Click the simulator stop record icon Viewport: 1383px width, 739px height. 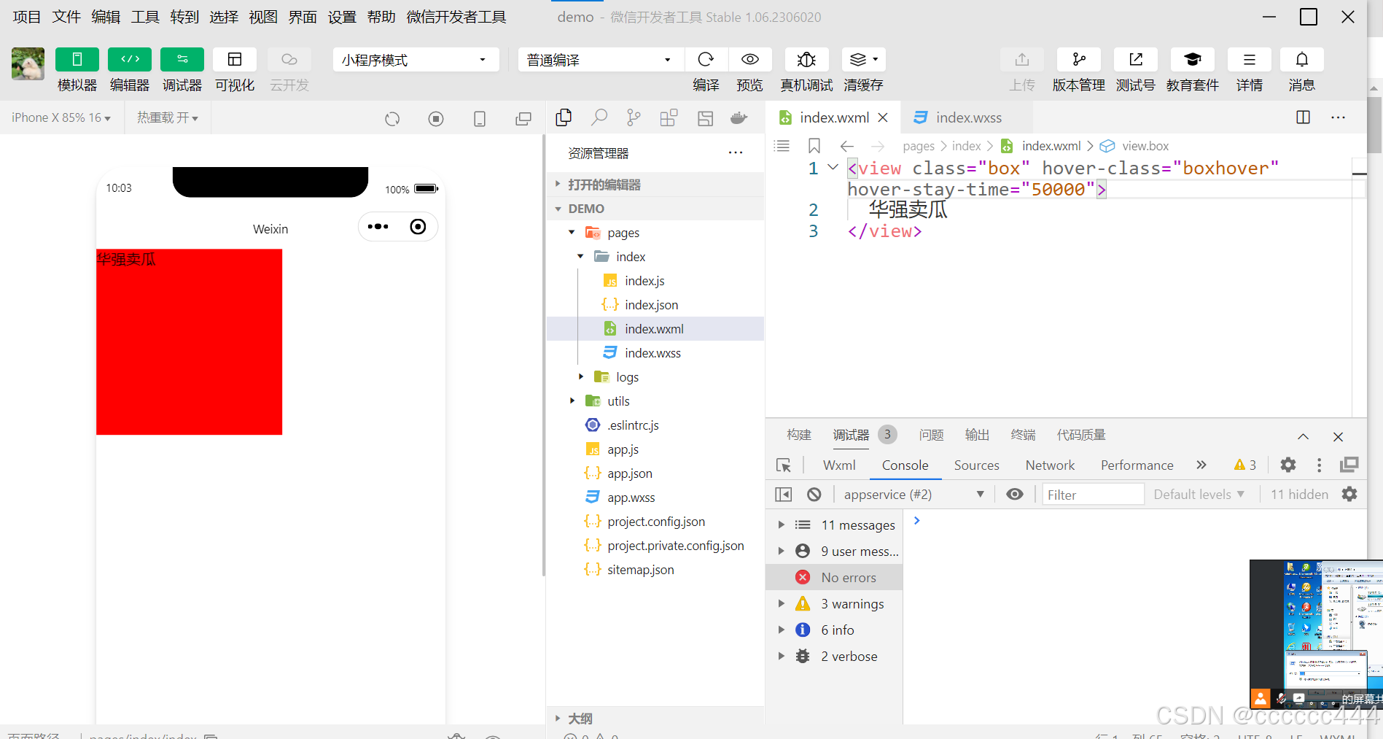436,119
